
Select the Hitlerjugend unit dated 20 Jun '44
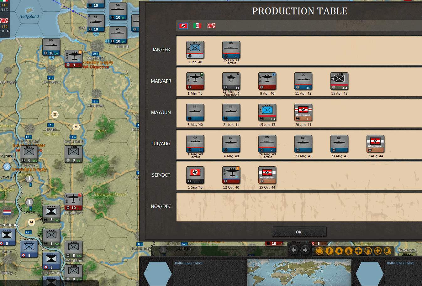click(303, 113)
